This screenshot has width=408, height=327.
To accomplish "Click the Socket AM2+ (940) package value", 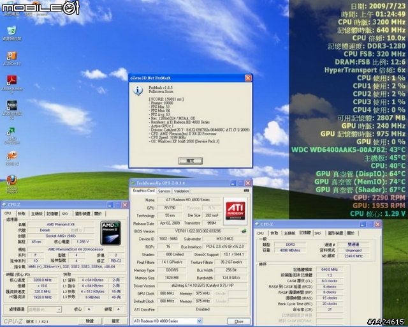I will [x=61, y=236].
